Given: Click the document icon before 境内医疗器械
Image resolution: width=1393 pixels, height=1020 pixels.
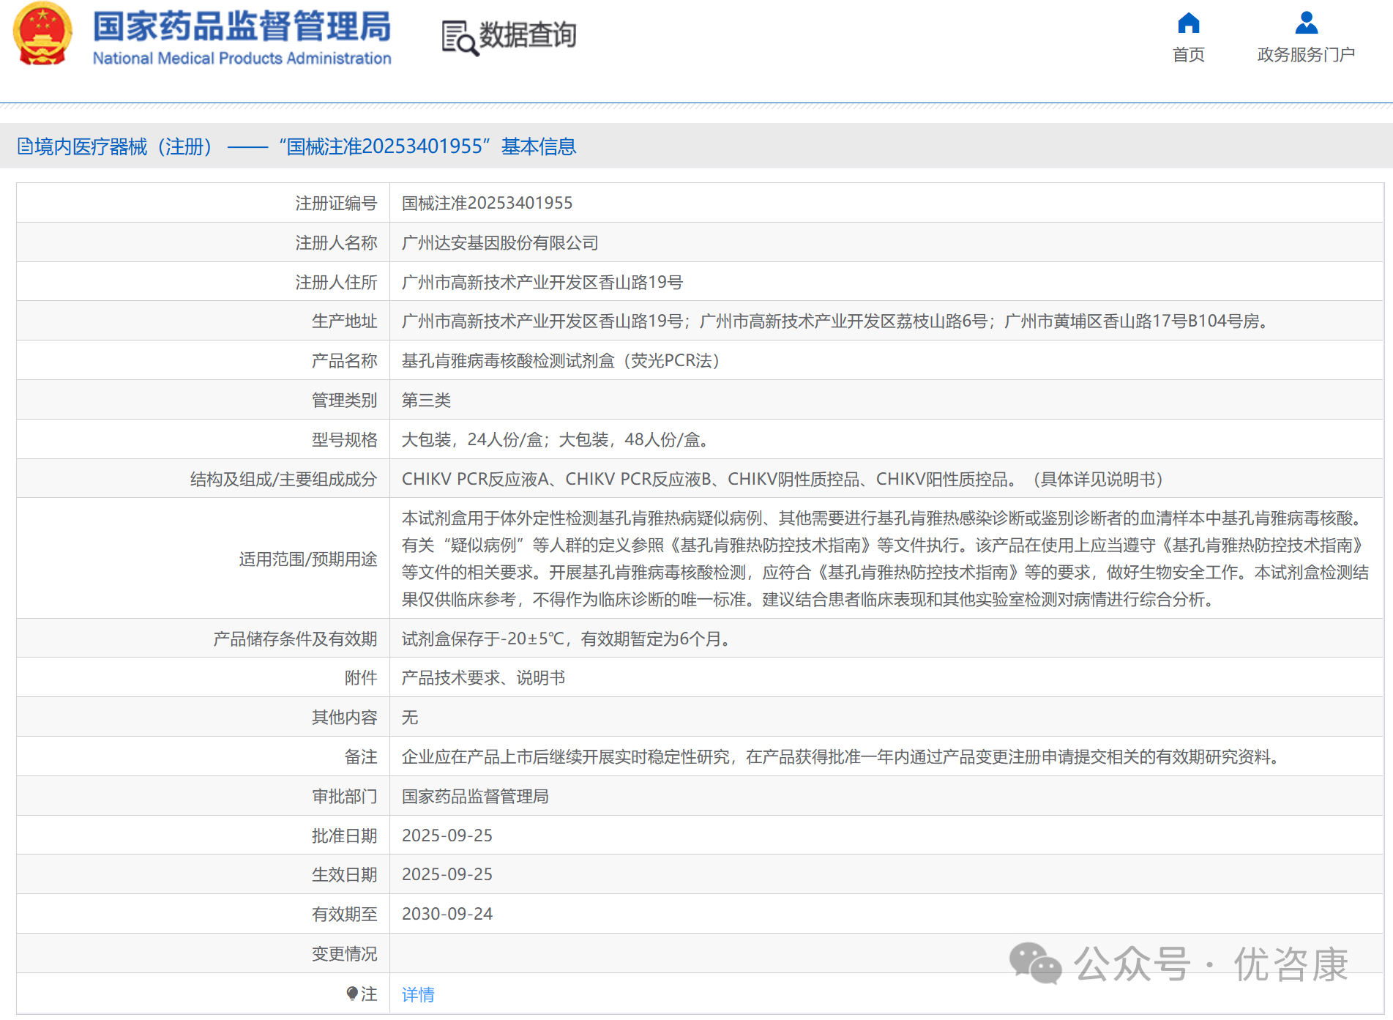Looking at the screenshot, I should (25, 146).
